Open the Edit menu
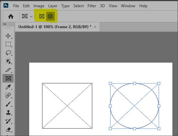Viewport: 178px width, 136px height. point(26,6)
